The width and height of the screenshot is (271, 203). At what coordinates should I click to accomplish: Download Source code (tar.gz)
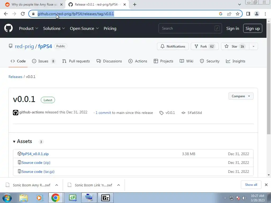(x=38, y=172)
